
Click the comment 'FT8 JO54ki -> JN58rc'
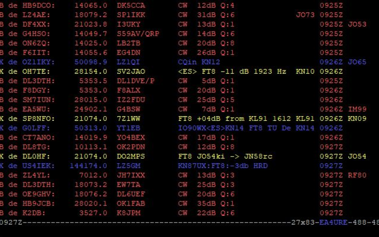225,156
